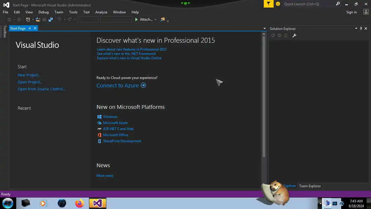Image resolution: width=371 pixels, height=209 pixels.
Task: Open the Tools menu
Action: (73, 12)
